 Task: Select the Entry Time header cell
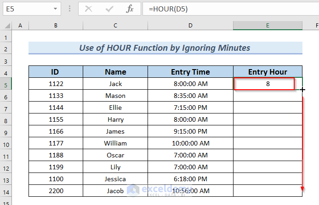tap(190, 72)
